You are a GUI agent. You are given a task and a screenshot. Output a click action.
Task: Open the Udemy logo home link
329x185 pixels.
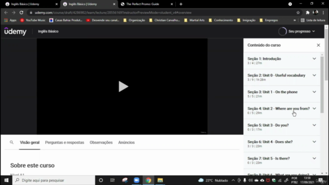[15, 31]
